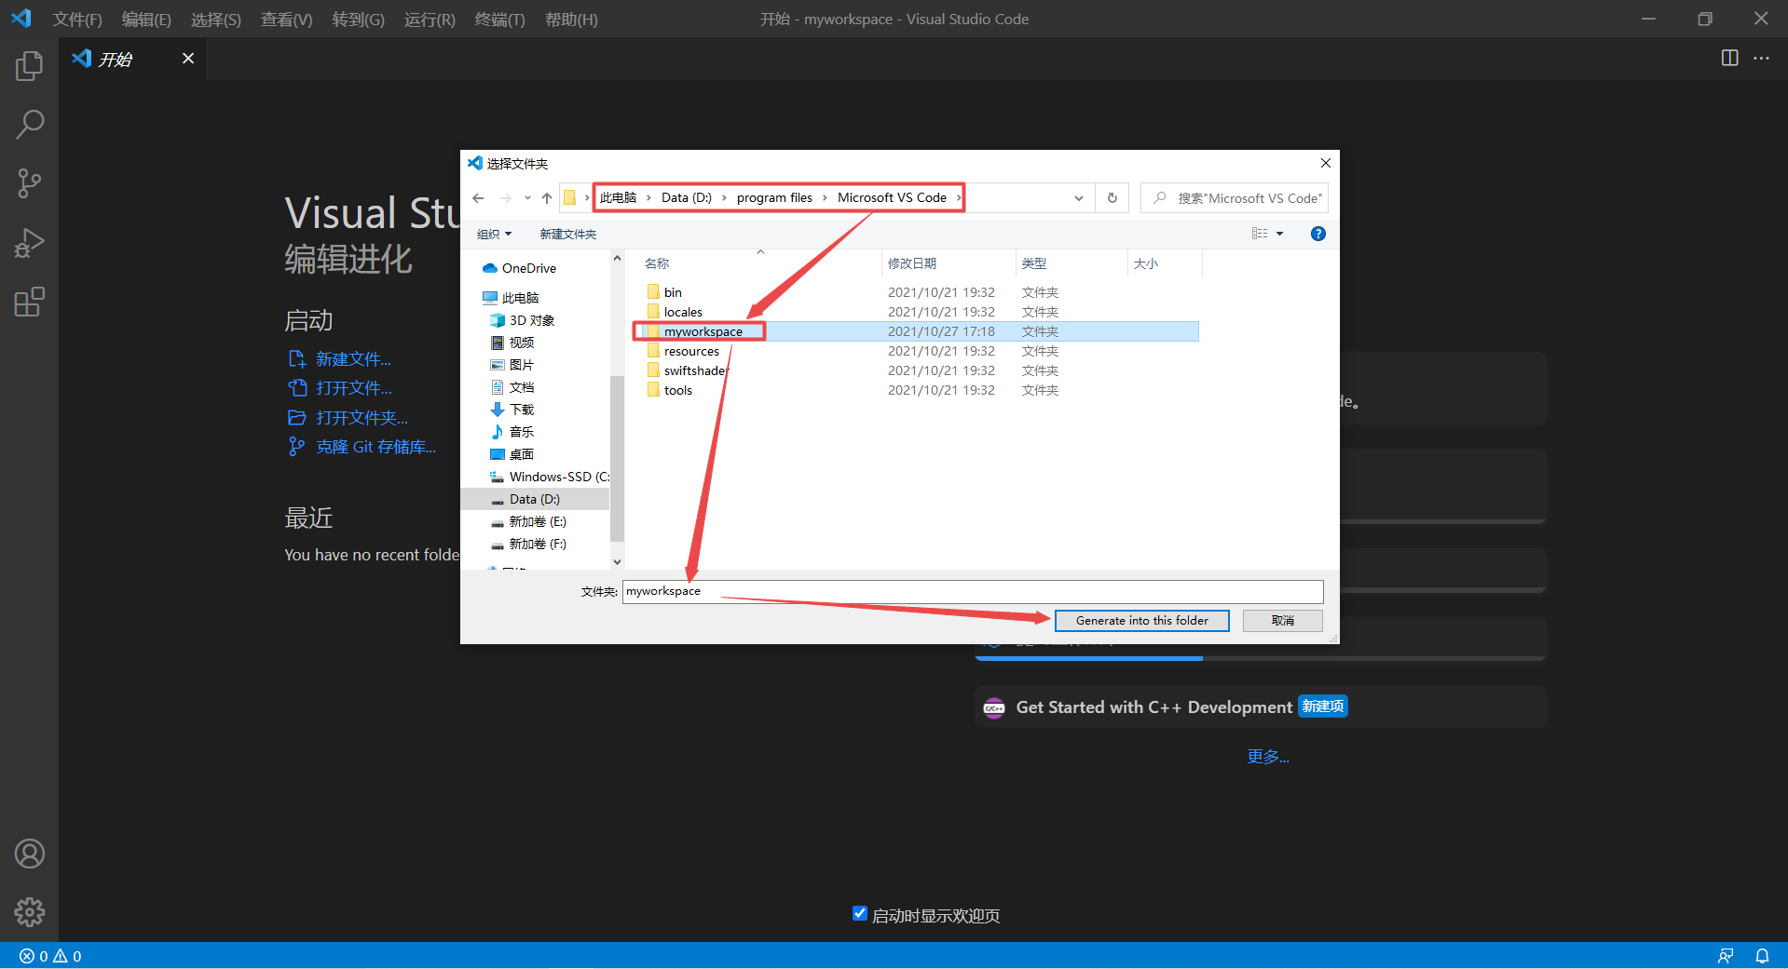Select the myworkspace folder row
1788x969 pixels.
[917, 331]
